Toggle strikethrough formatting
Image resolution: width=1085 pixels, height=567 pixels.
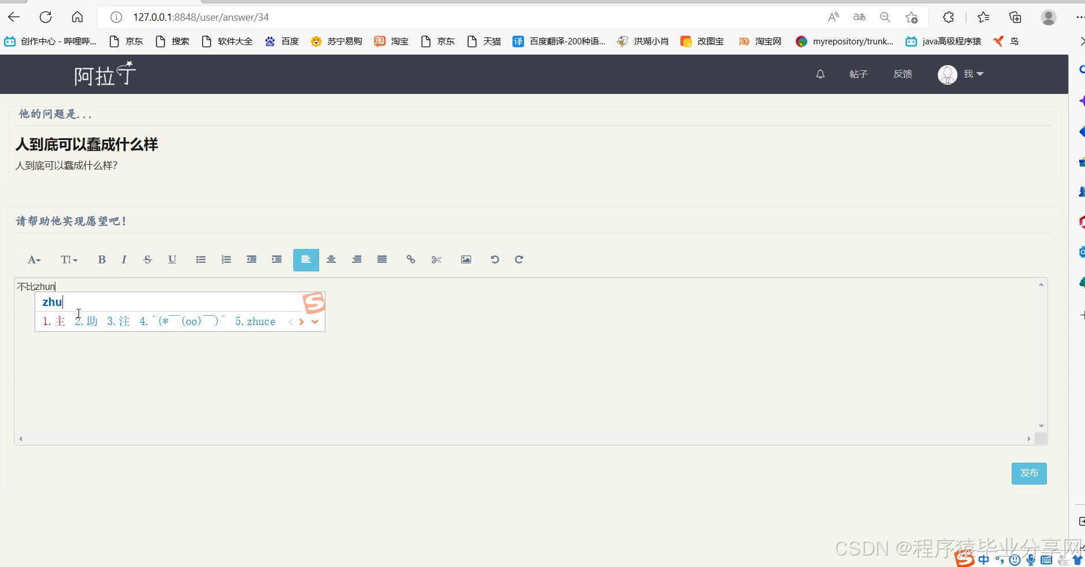148,260
